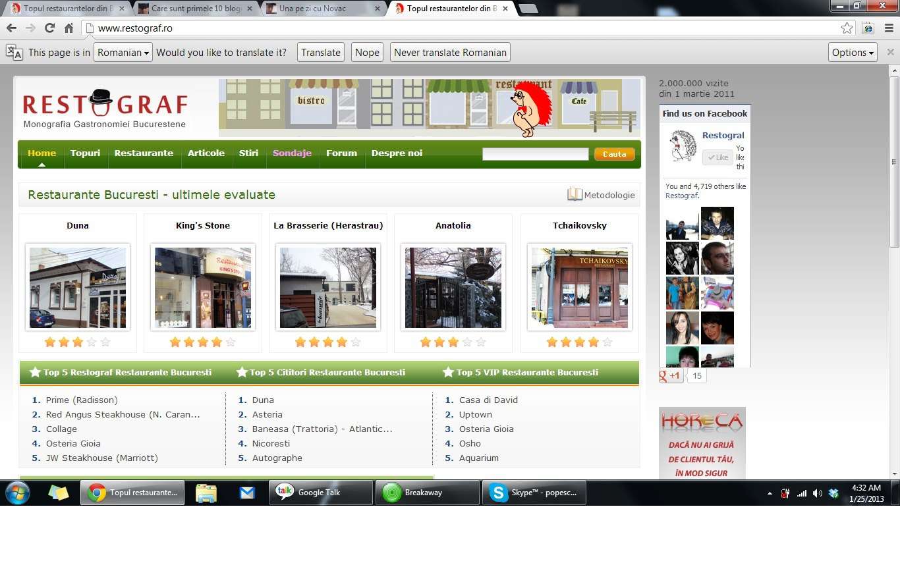Open the Chrome menu icon
The width and height of the screenshot is (900, 567).
(889, 28)
